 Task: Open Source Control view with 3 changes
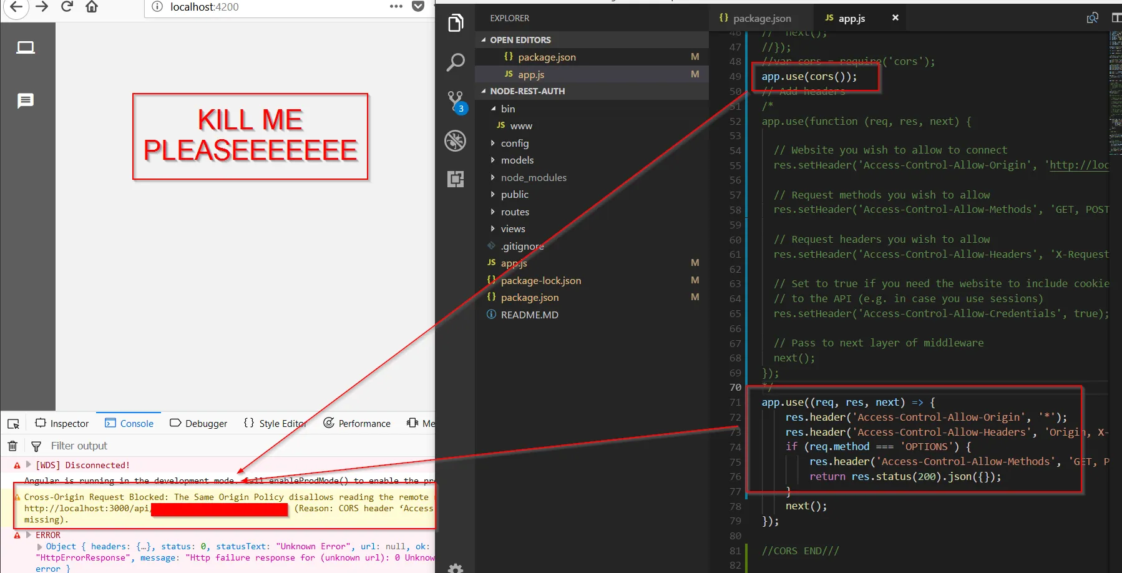[456, 102]
